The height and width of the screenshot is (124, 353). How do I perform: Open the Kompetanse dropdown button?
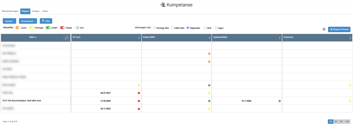tap(28, 21)
